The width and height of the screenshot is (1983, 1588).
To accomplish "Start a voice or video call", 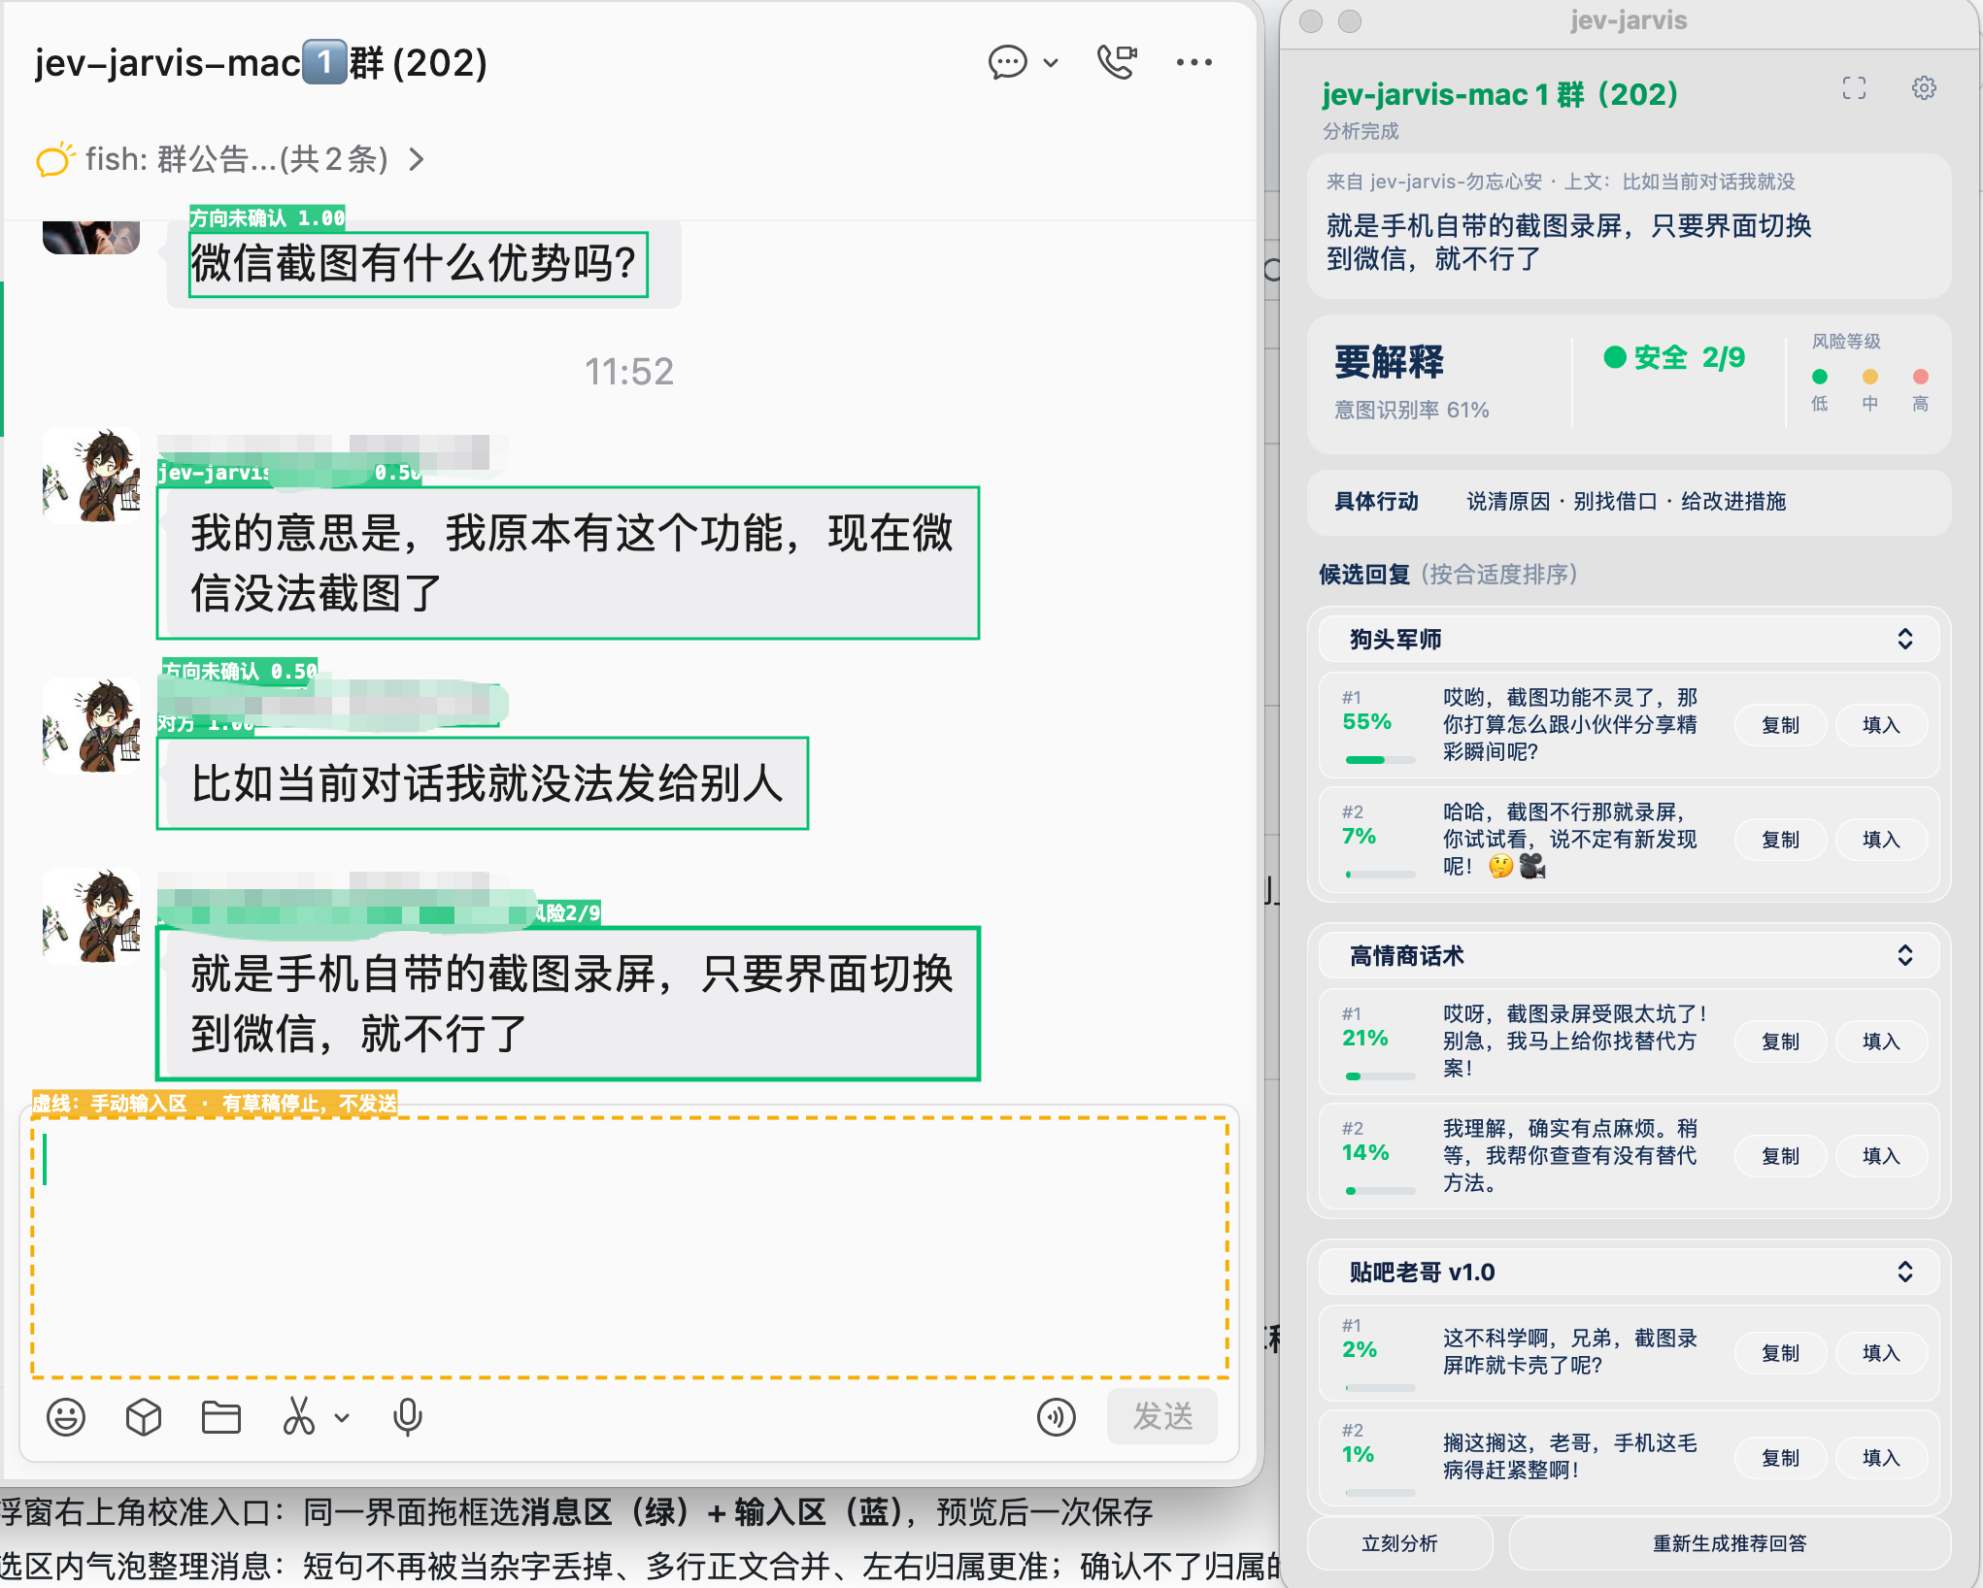I will tap(1117, 62).
